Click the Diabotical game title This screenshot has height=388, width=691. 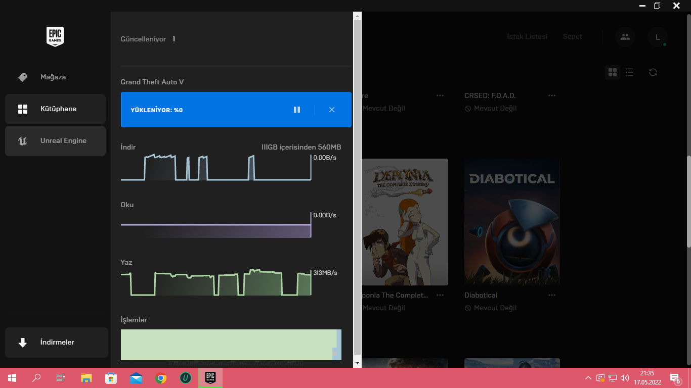481,295
